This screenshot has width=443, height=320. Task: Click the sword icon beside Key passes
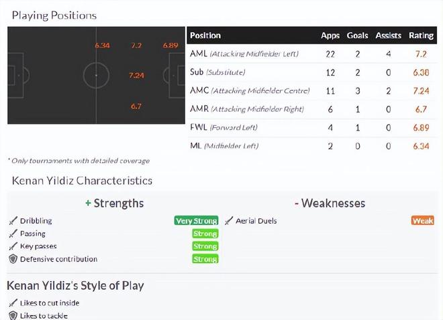pos(13,246)
